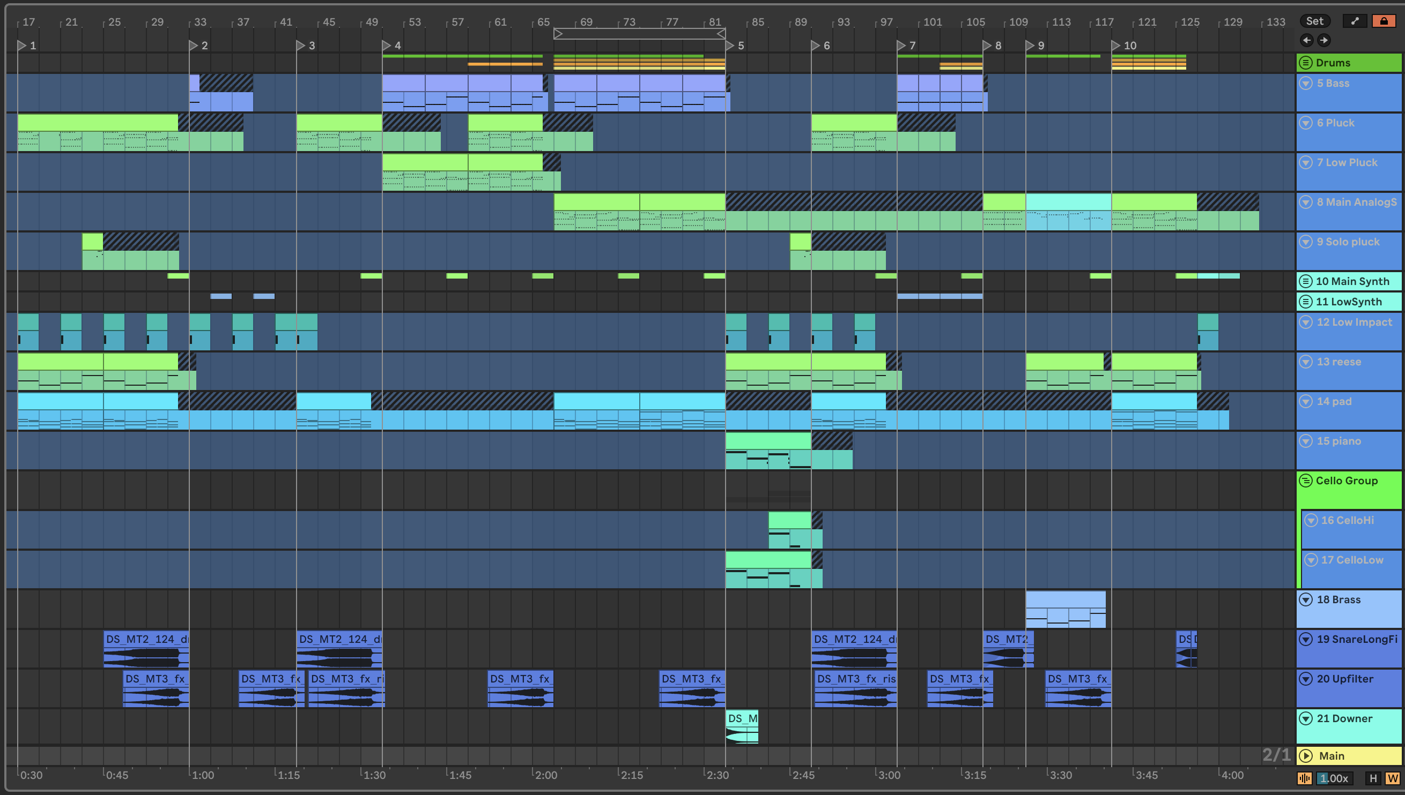1405x795 pixels.
Task: Fold the Cello Group track icon
Action: (x=1305, y=481)
